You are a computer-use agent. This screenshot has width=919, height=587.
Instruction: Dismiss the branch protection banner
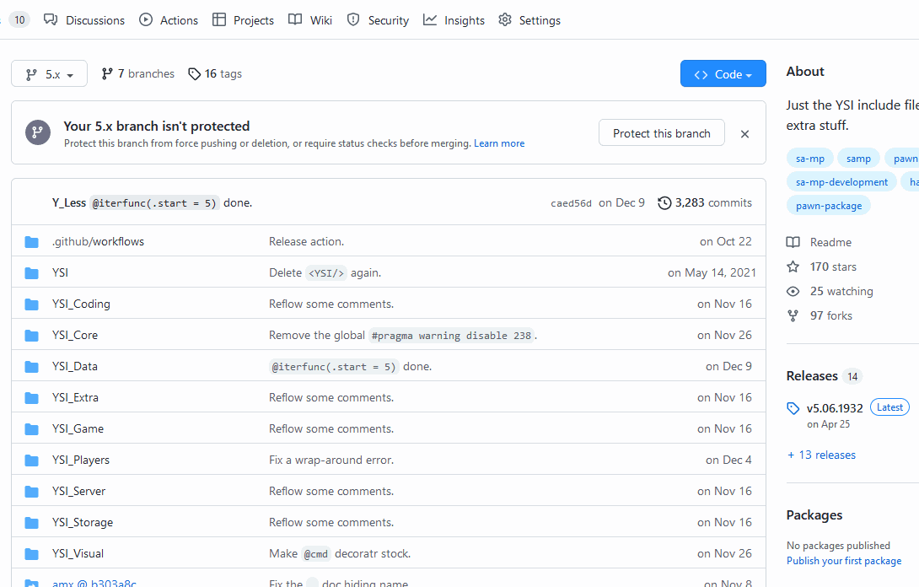(x=744, y=134)
